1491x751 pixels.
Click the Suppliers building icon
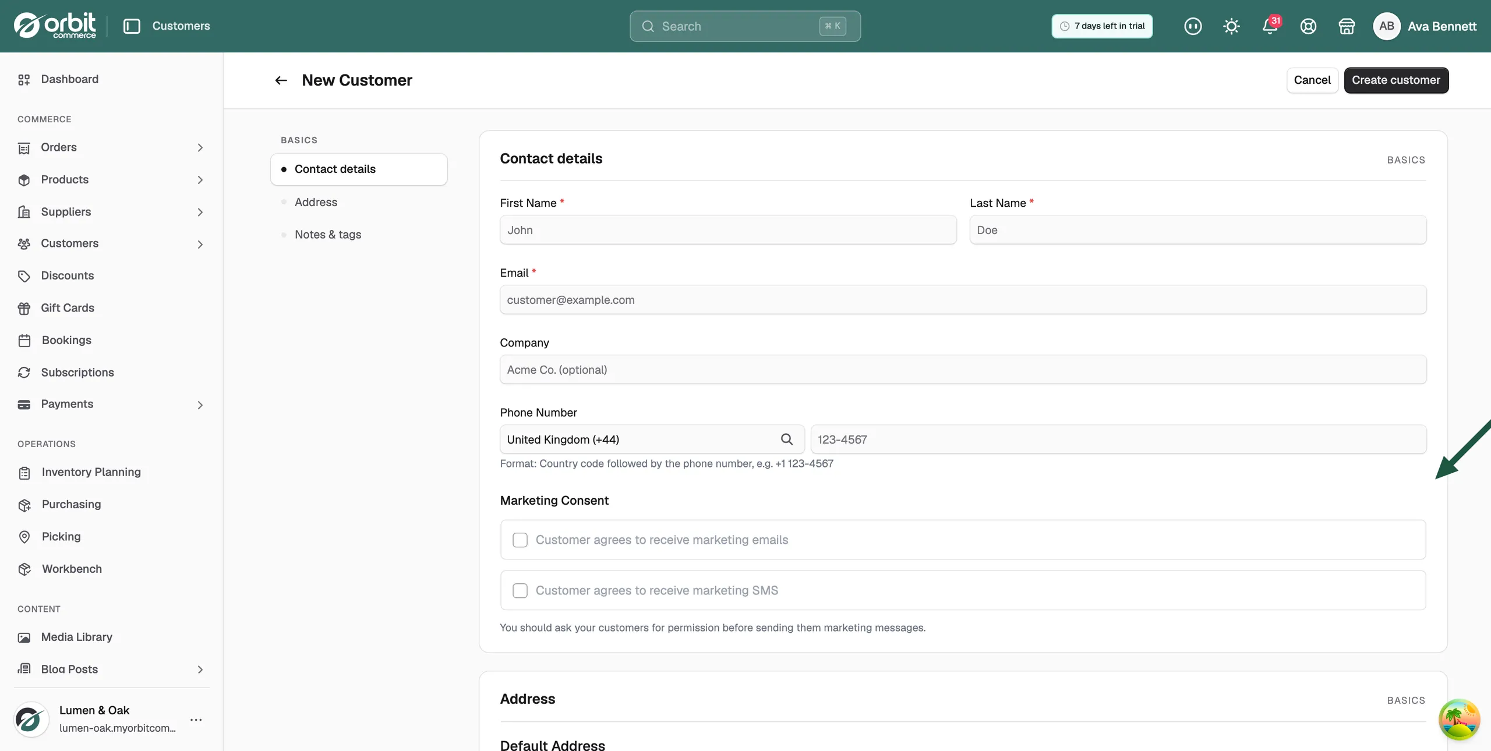pos(24,212)
